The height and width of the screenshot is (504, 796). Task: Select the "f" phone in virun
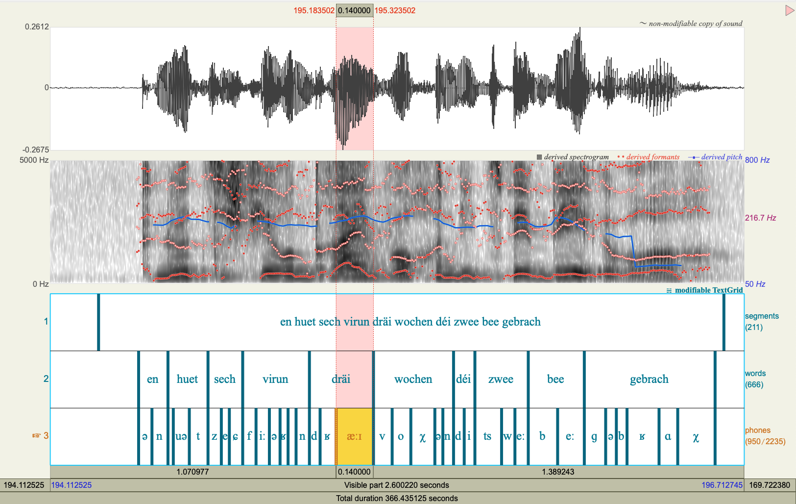click(x=249, y=436)
